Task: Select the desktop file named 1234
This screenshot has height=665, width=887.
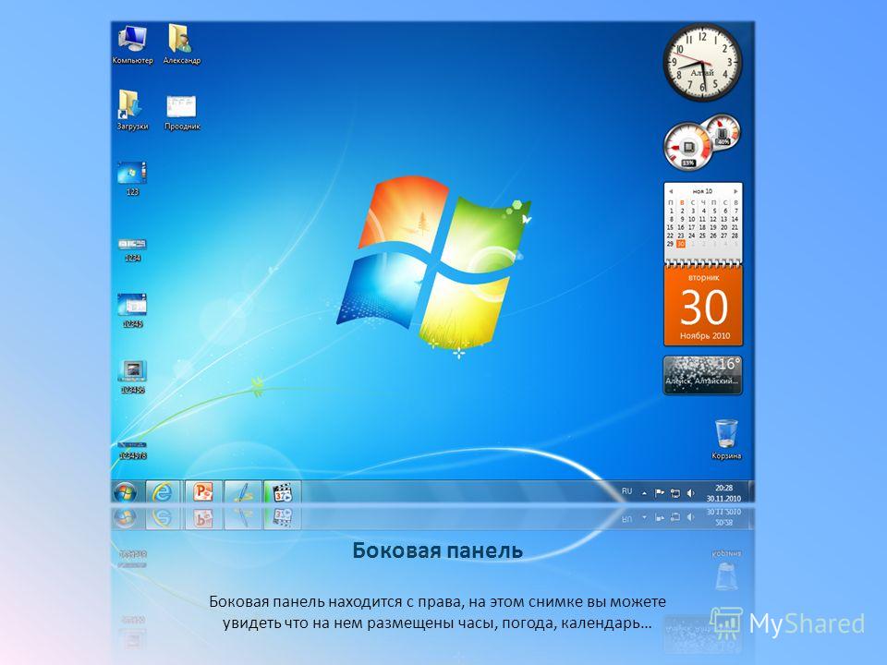Action: (132, 249)
